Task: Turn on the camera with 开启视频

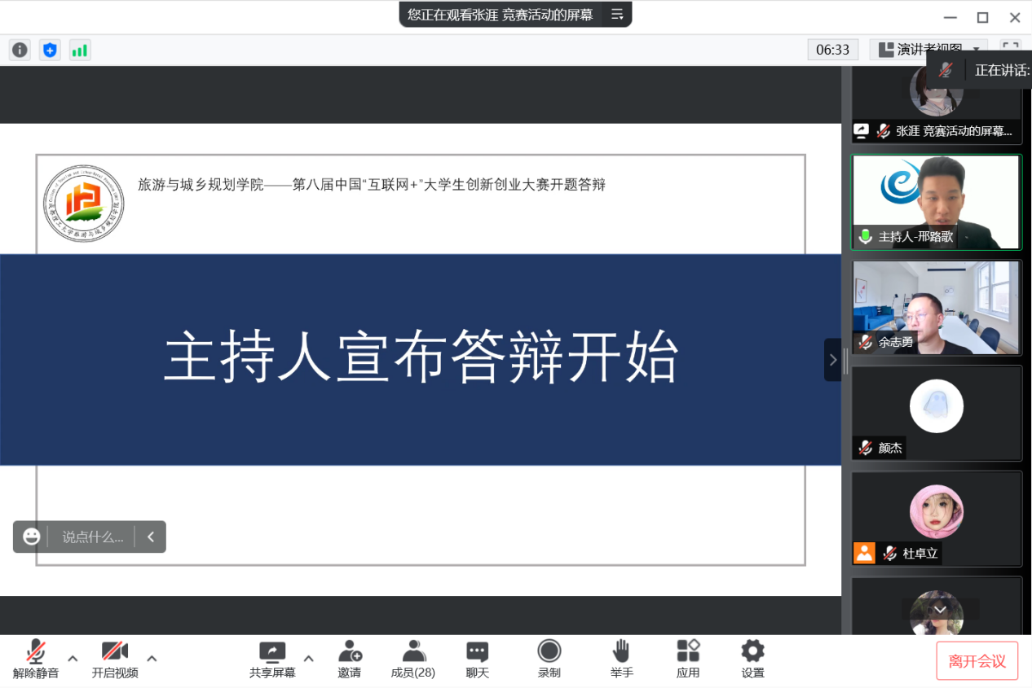Action: point(115,660)
